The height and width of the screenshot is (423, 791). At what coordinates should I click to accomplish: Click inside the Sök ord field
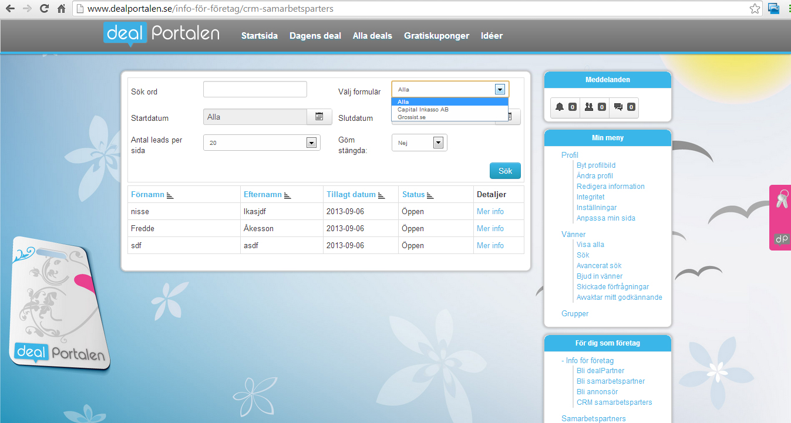click(254, 89)
